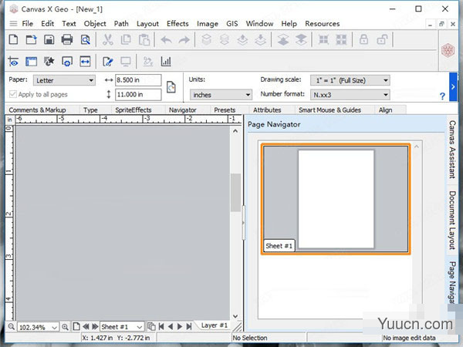Click the favorites star toolbar icon
Viewport: 463px width, 347px height.
point(49,62)
